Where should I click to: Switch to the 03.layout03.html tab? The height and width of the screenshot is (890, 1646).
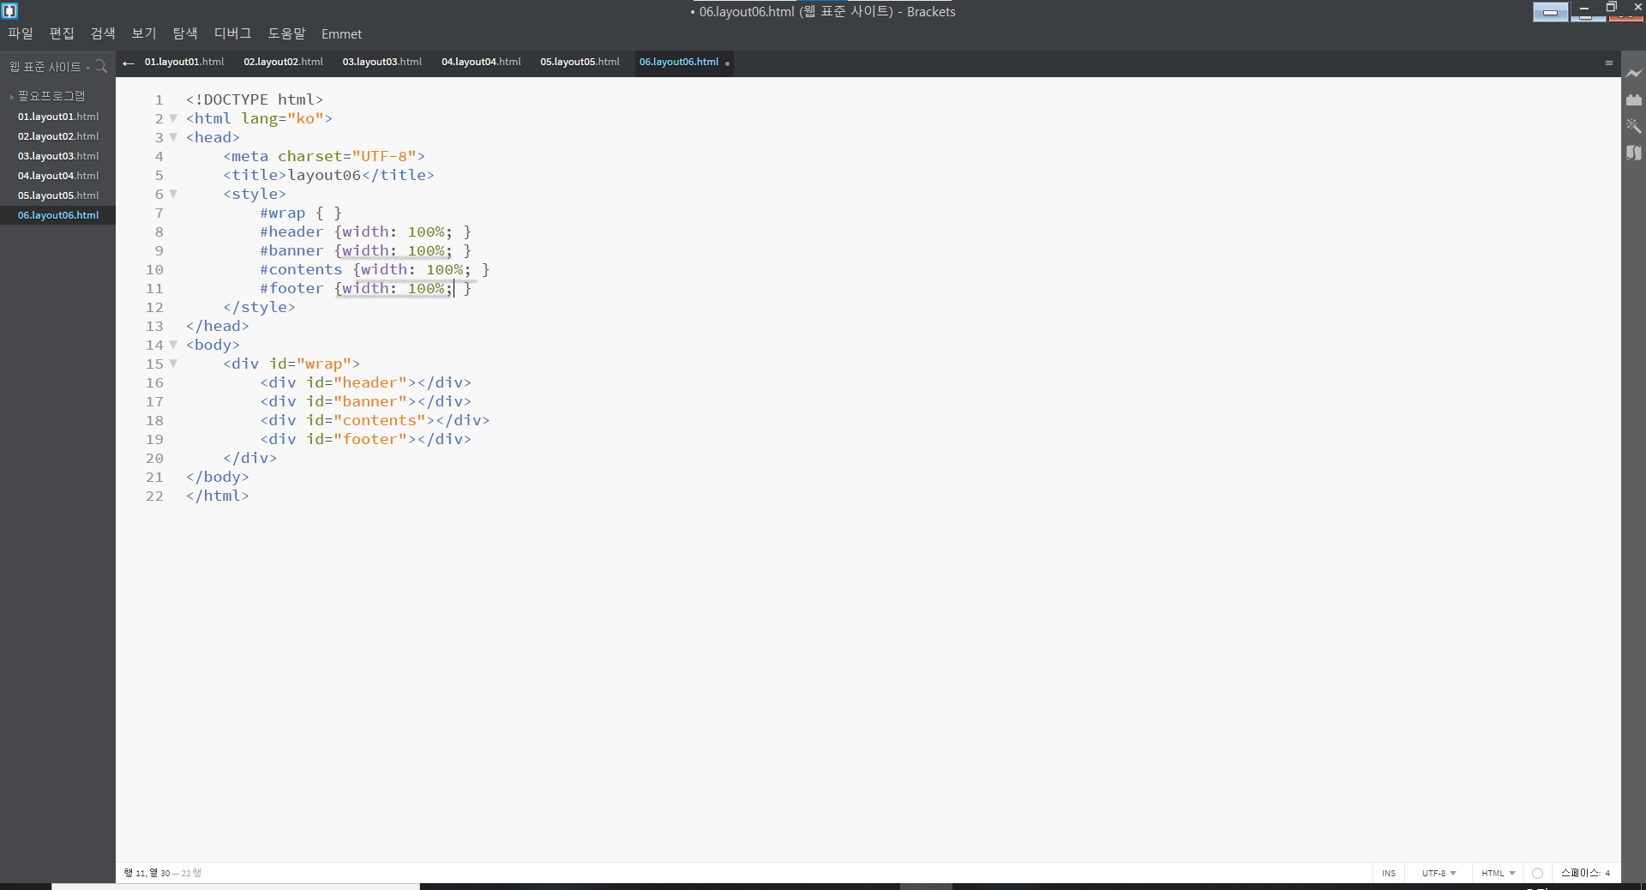382,62
